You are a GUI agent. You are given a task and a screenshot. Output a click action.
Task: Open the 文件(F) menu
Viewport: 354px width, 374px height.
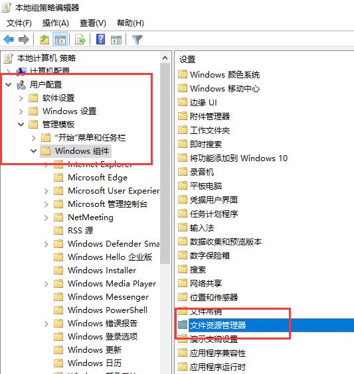[x=19, y=23]
